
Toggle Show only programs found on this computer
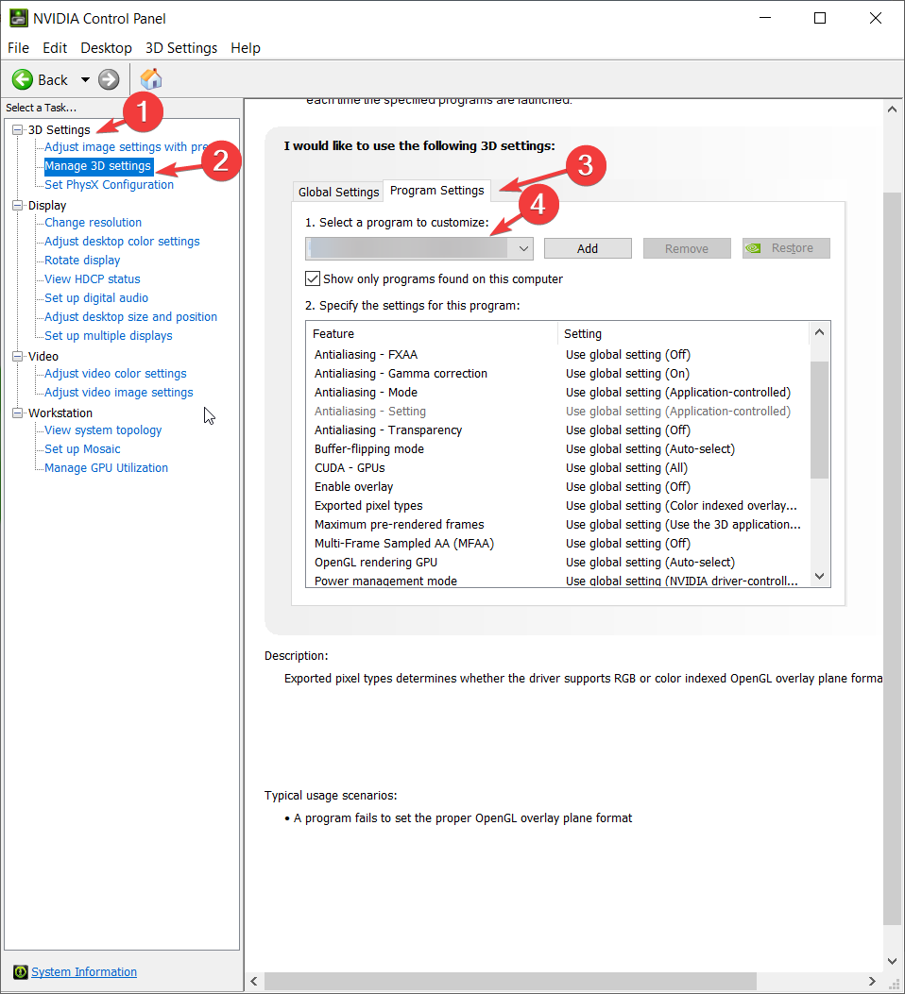coord(313,278)
